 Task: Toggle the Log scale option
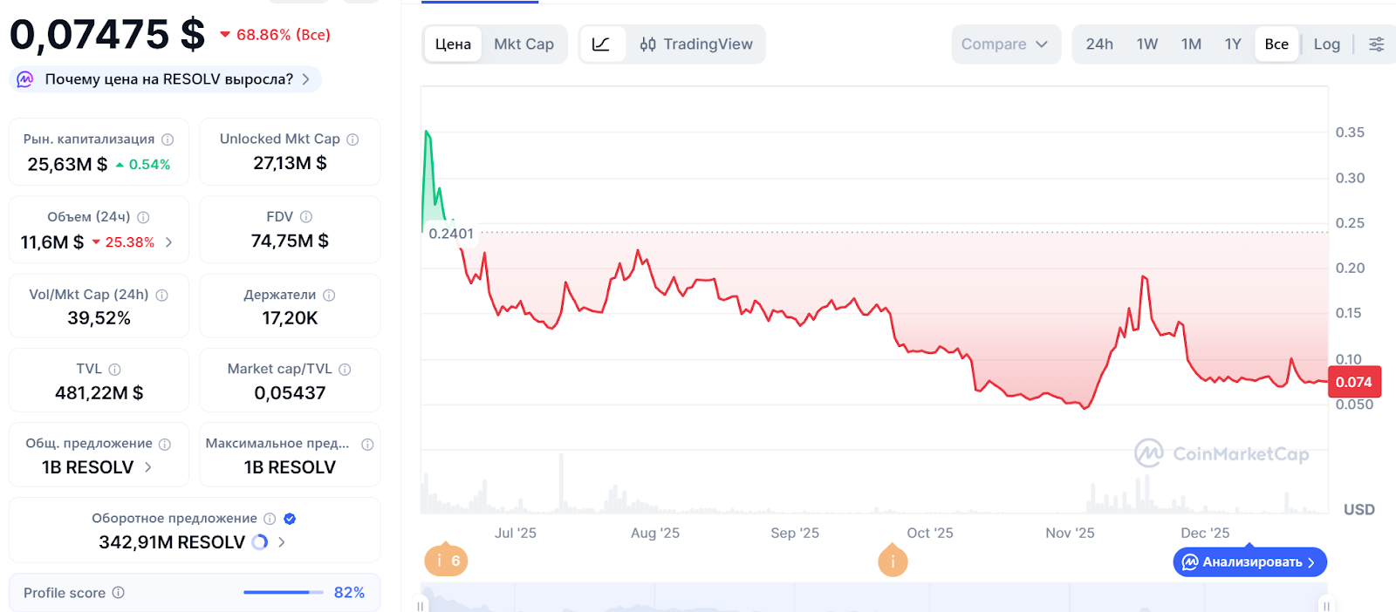tap(1326, 44)
